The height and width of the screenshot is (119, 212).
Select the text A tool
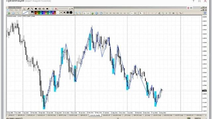[x=166, y=13]
